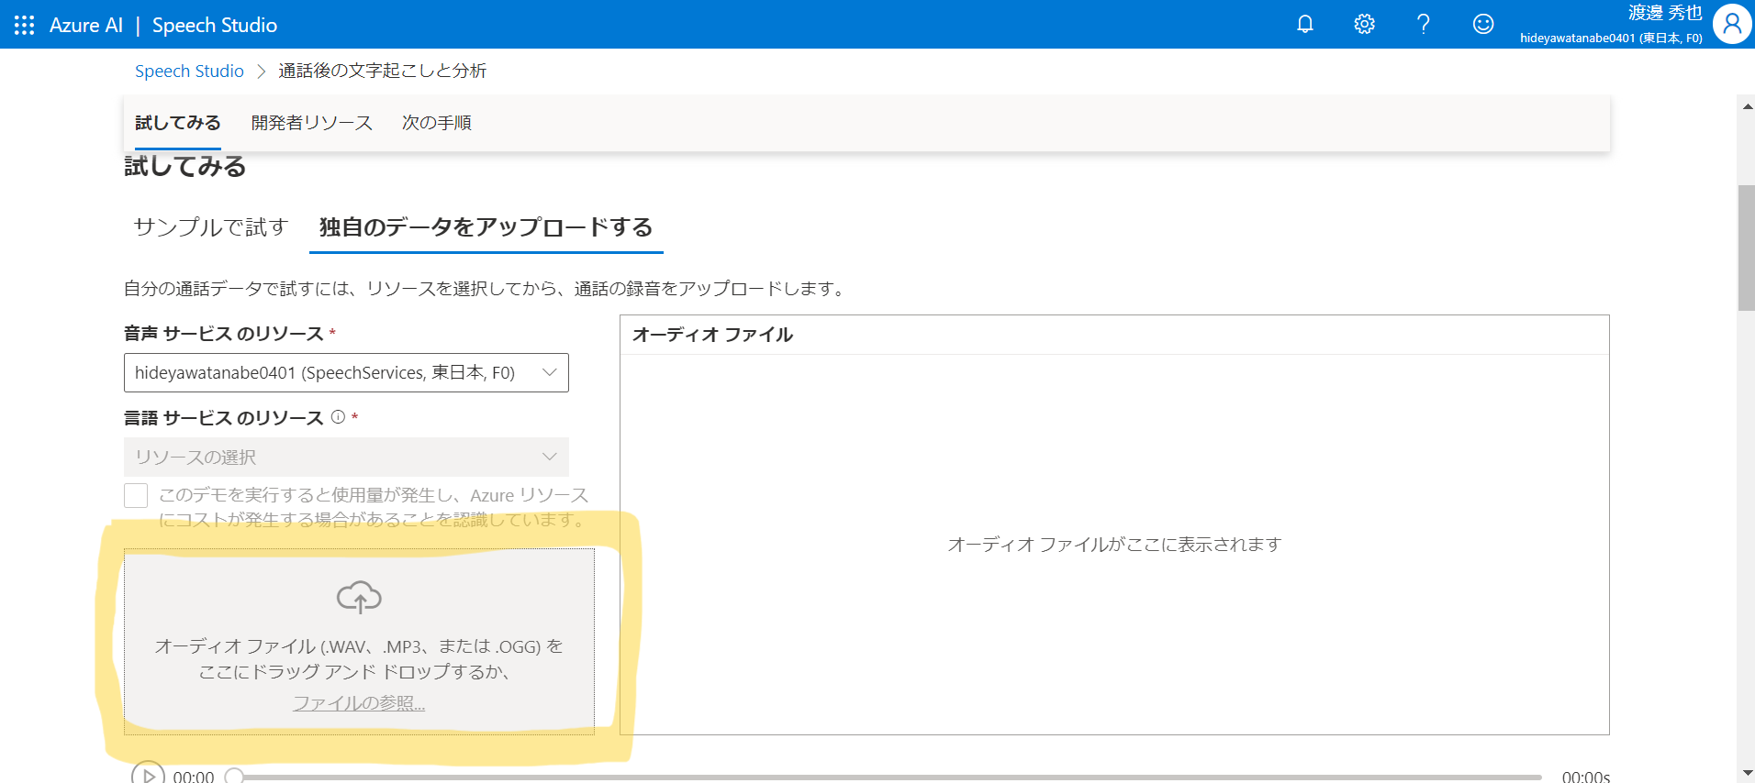Click ファイルの参照 link
The image size is (1755, 783).
pyautogui.click(x=359, y=703)
